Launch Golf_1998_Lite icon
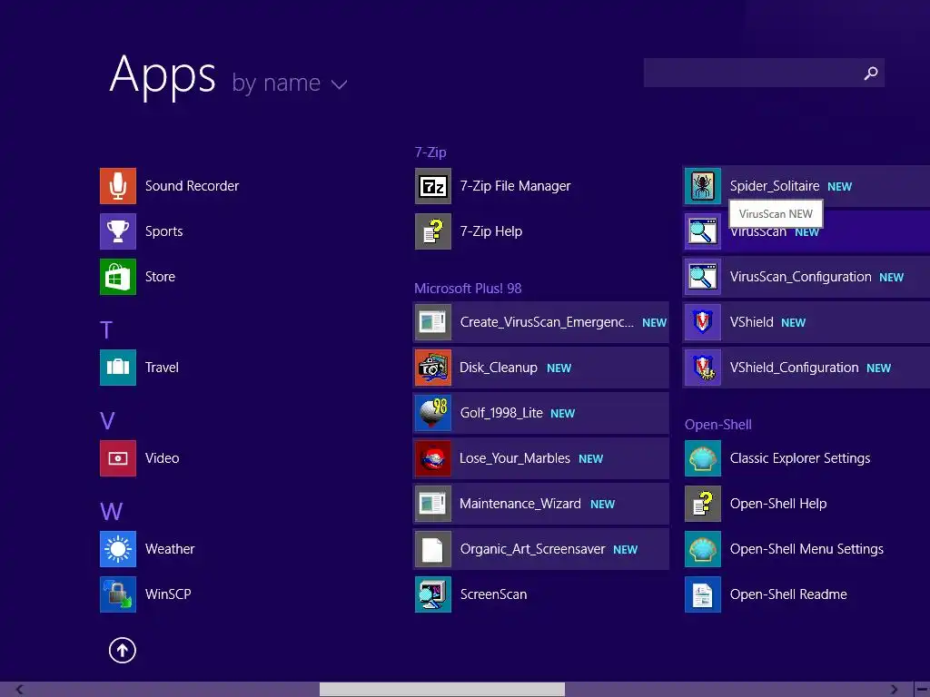 pyautogui.click(x=433, y=413)
